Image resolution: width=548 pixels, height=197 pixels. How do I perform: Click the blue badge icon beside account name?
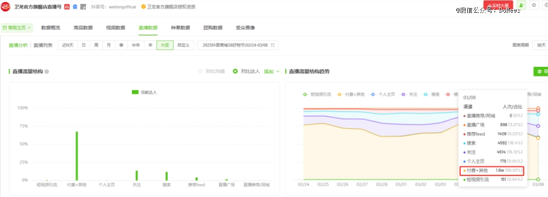(75, 7)
